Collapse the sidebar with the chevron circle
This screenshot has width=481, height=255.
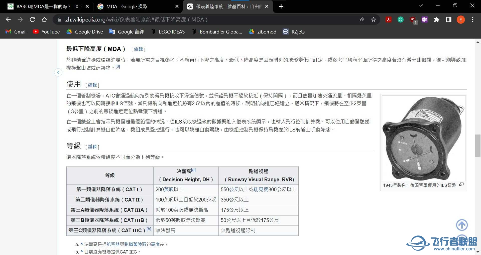(58, 72)
